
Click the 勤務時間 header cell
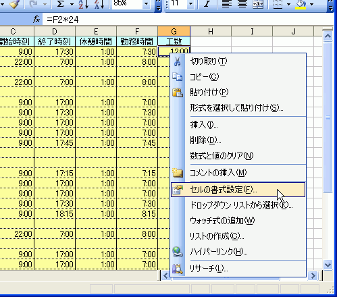[x=137, y=41]
